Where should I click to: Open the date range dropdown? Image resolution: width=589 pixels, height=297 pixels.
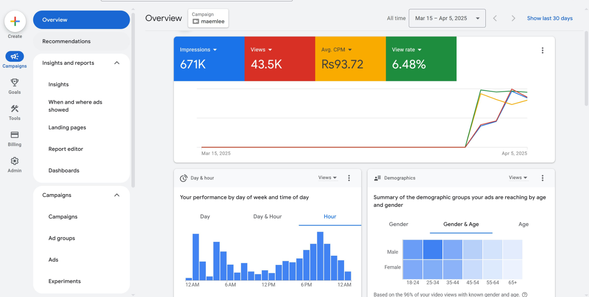click(x=447, y=18)
